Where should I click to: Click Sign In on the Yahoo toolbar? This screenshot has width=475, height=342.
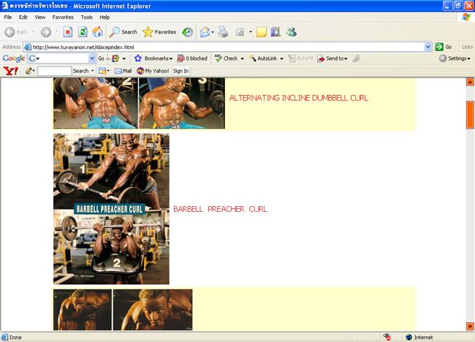(x=180, y=71)
